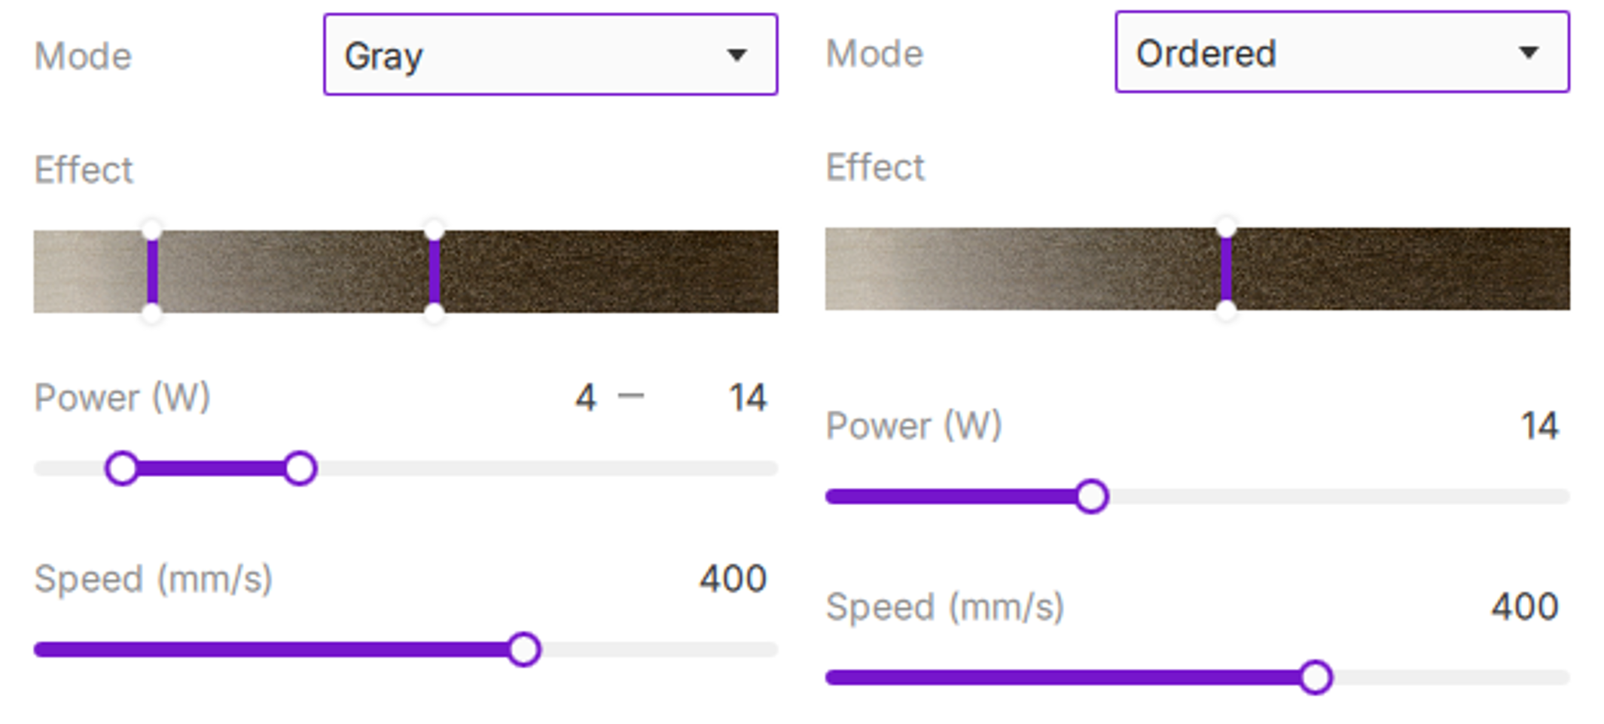Grab the upper power handle in Gray panel
Viewport: 1604px width, 724px height.
tap(300, 468)
